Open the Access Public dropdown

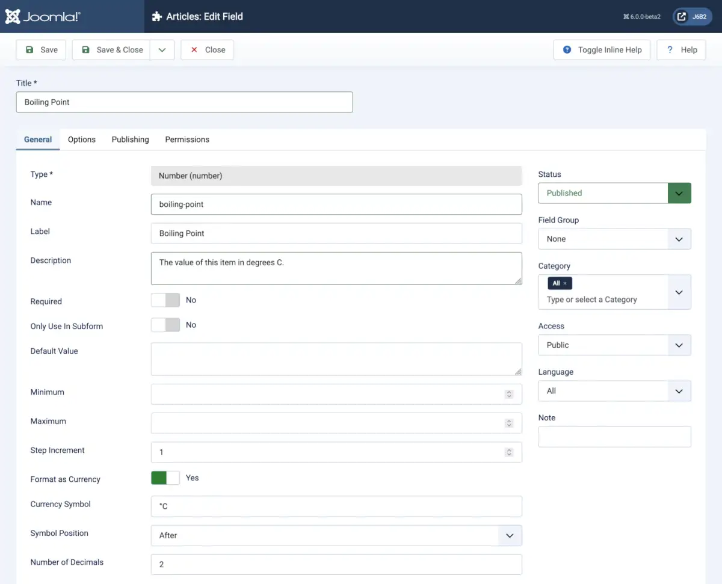pos(614,345)
